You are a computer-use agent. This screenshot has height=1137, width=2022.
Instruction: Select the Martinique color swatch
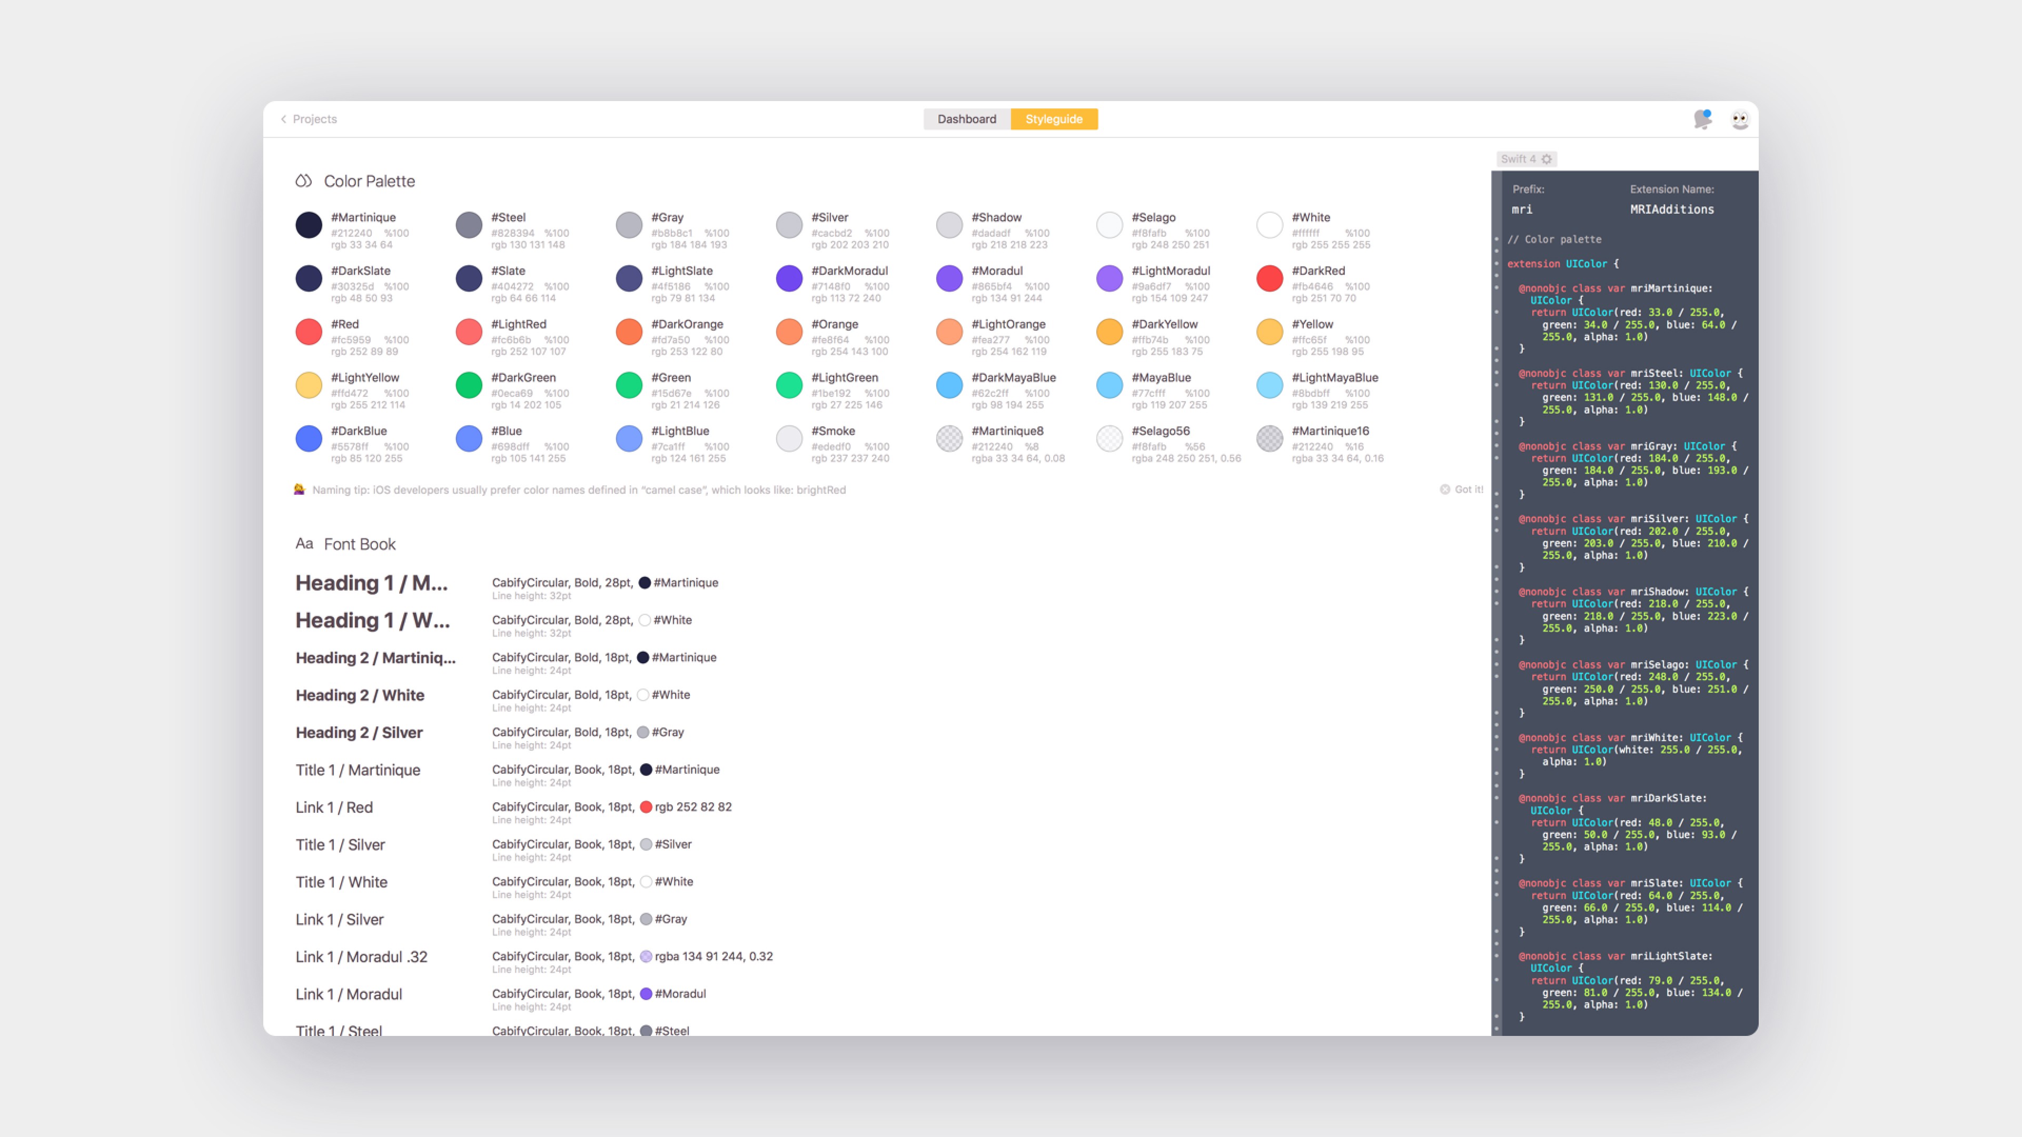[x=309, y=225]
